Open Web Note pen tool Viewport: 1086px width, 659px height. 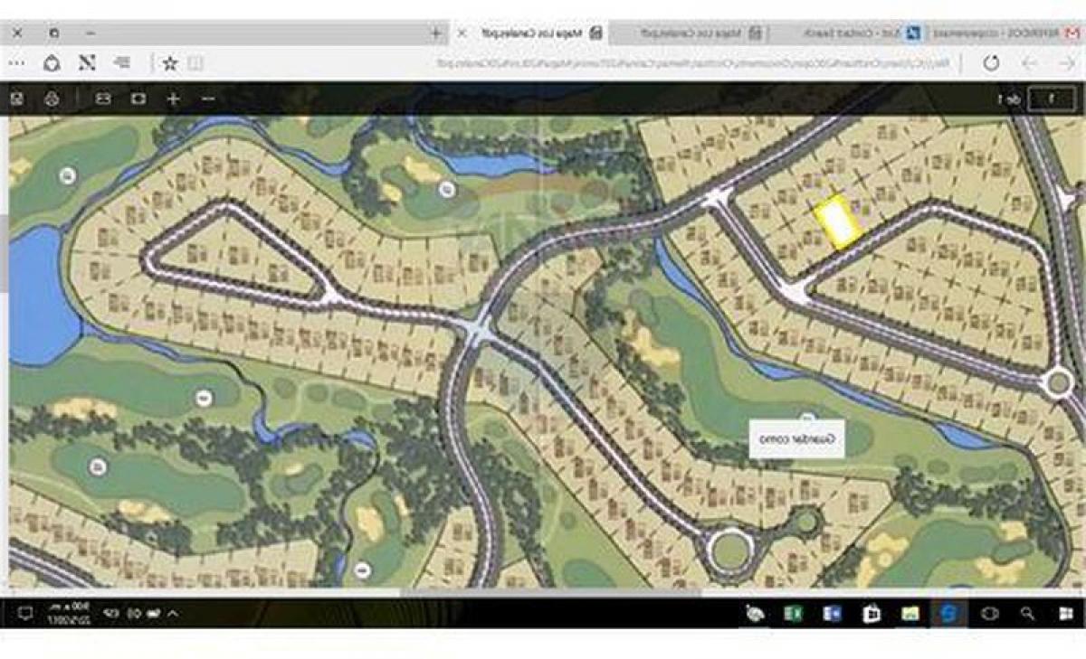pos(87,63)
